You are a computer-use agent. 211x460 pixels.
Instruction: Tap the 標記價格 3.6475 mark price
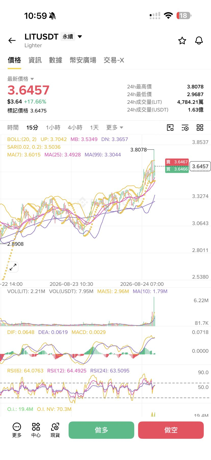pyautogui.click(x=27, y=111)
